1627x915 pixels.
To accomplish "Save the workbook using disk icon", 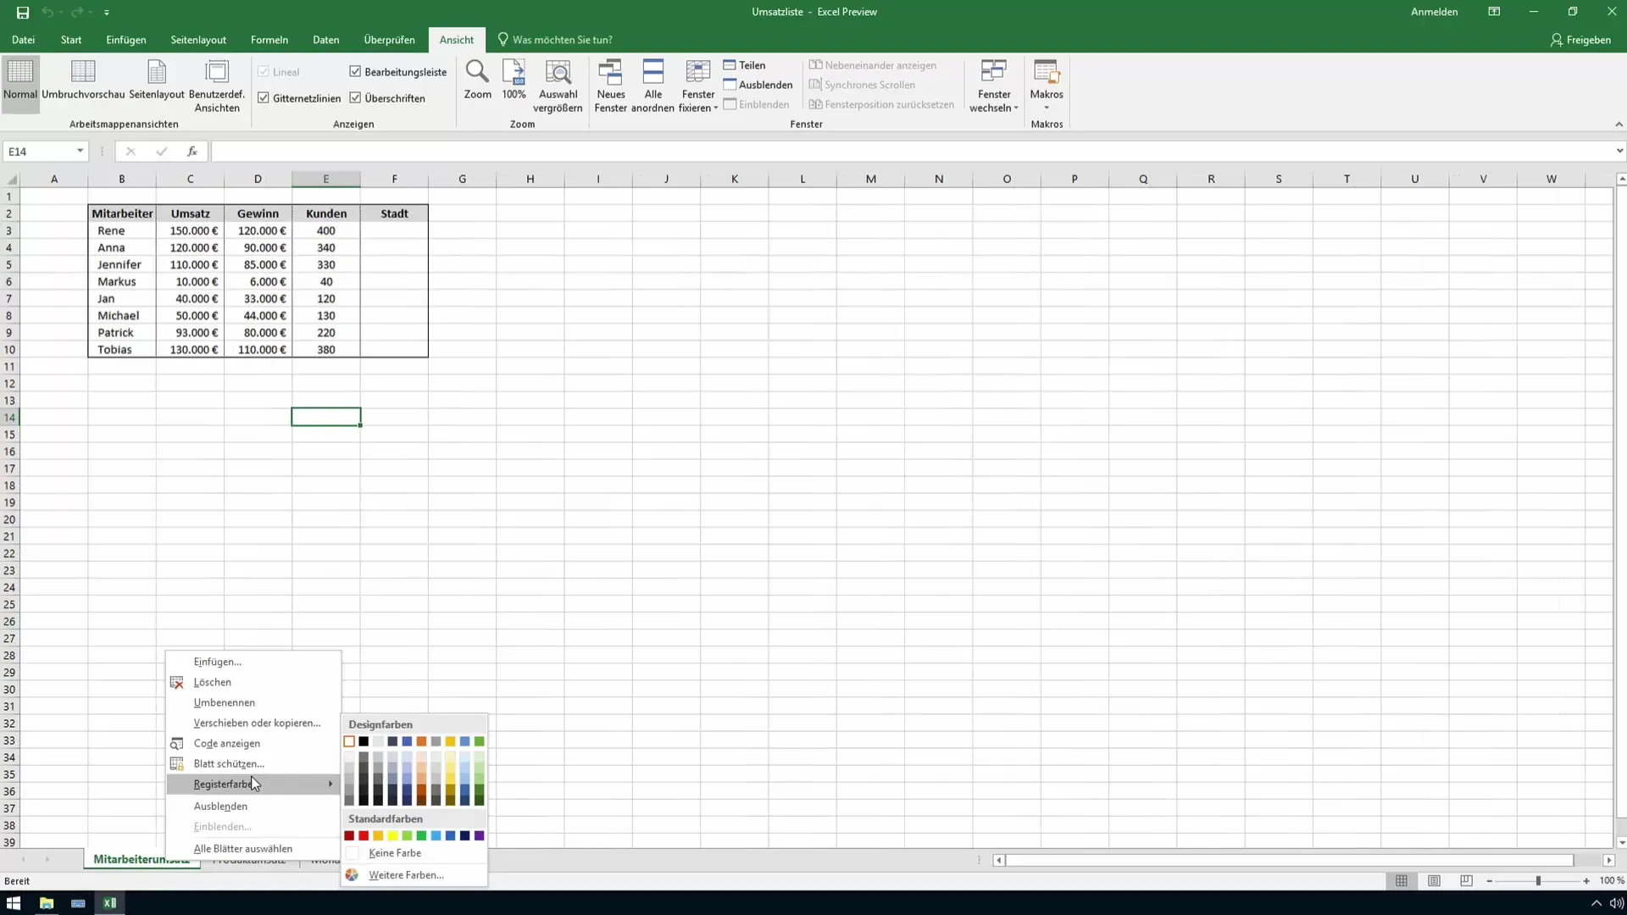I will pyautogui.click(x=23, y=12).
